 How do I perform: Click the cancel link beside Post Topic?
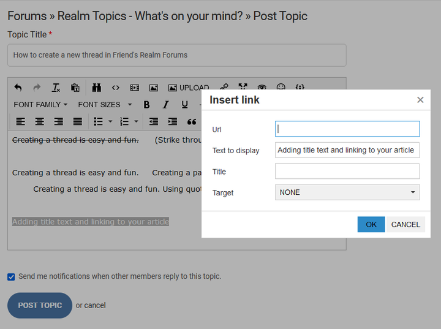[95, 305]
